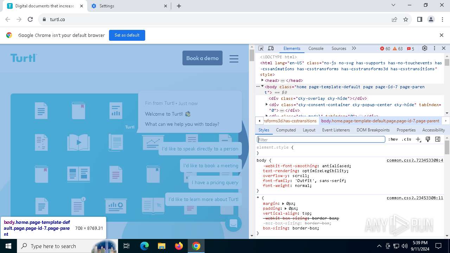
Task: Click the Turtl logo
Action: click(24, 58)
